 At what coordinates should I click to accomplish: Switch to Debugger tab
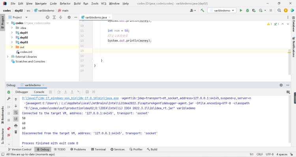(x=22, y=92)
